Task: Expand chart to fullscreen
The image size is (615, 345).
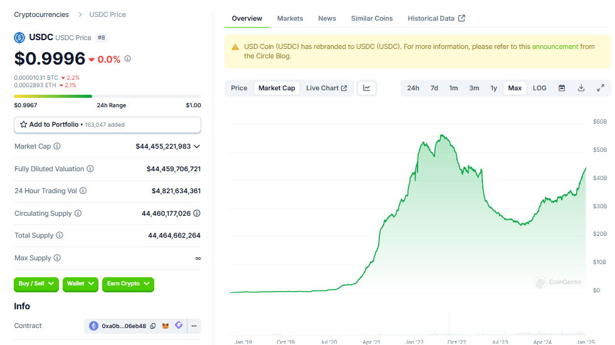Action: click(x=601, y=88)
